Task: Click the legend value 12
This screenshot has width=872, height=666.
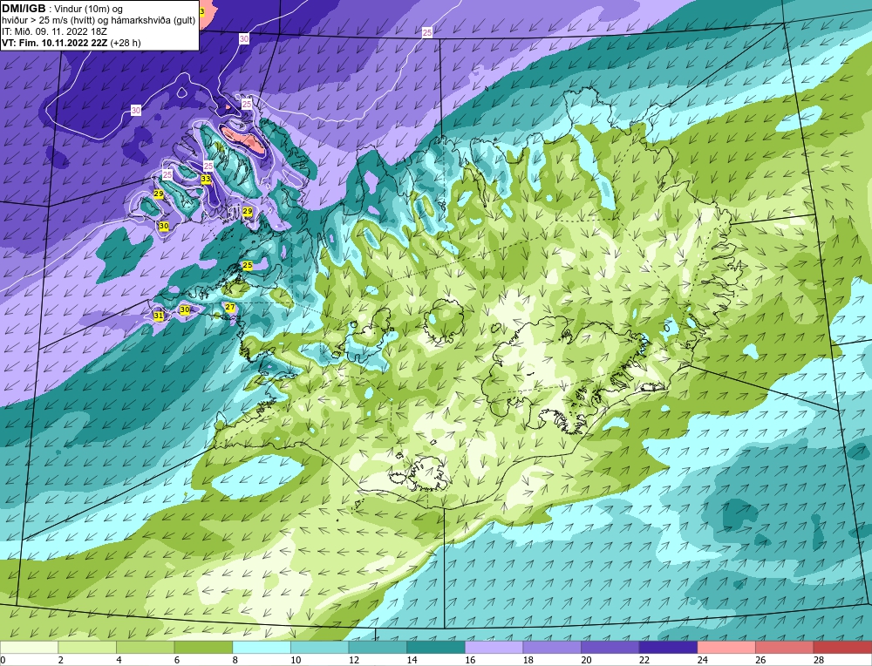Action: 354,660
